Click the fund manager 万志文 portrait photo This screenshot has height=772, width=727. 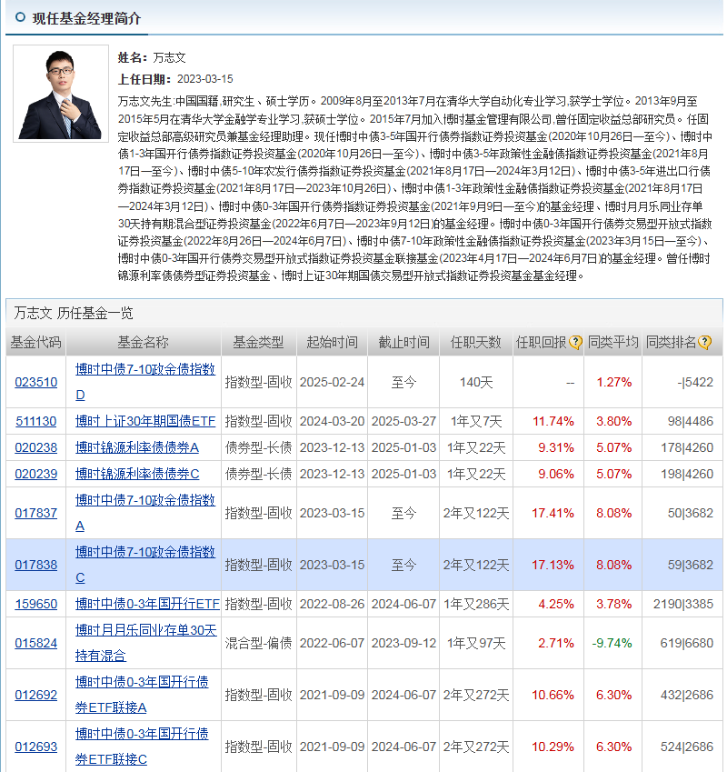pyautogui.click(x=61, y=94)
